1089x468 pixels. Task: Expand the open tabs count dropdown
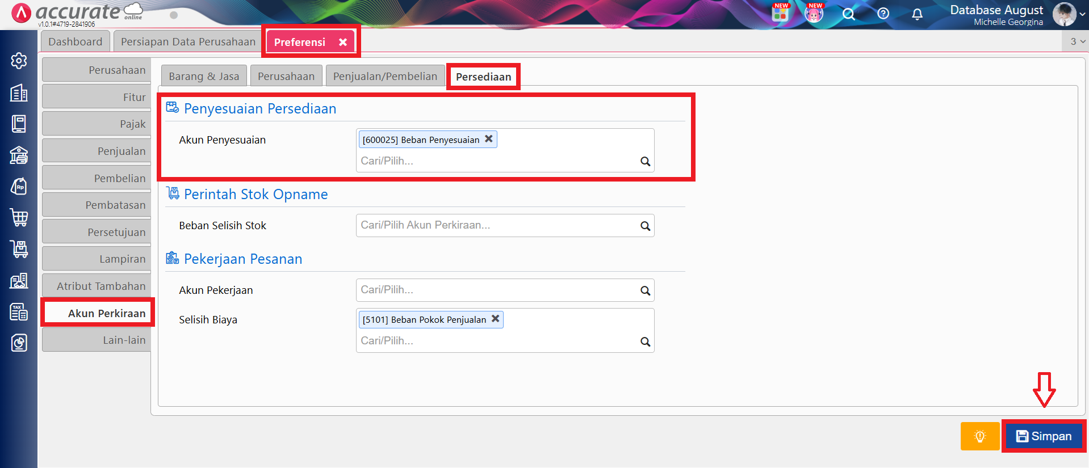pyautogui.click(x=1077, y=41)
